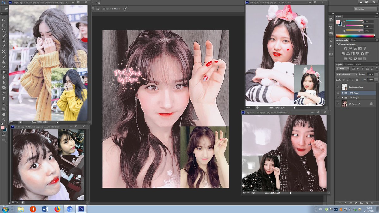
Task: Toggle lock transparent pixels
Action: click(x=344, y=80)
